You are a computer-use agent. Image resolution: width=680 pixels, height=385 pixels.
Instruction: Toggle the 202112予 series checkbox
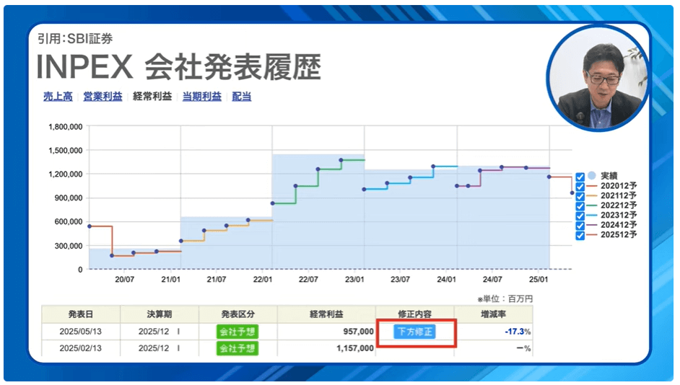(x=580, y=196)
